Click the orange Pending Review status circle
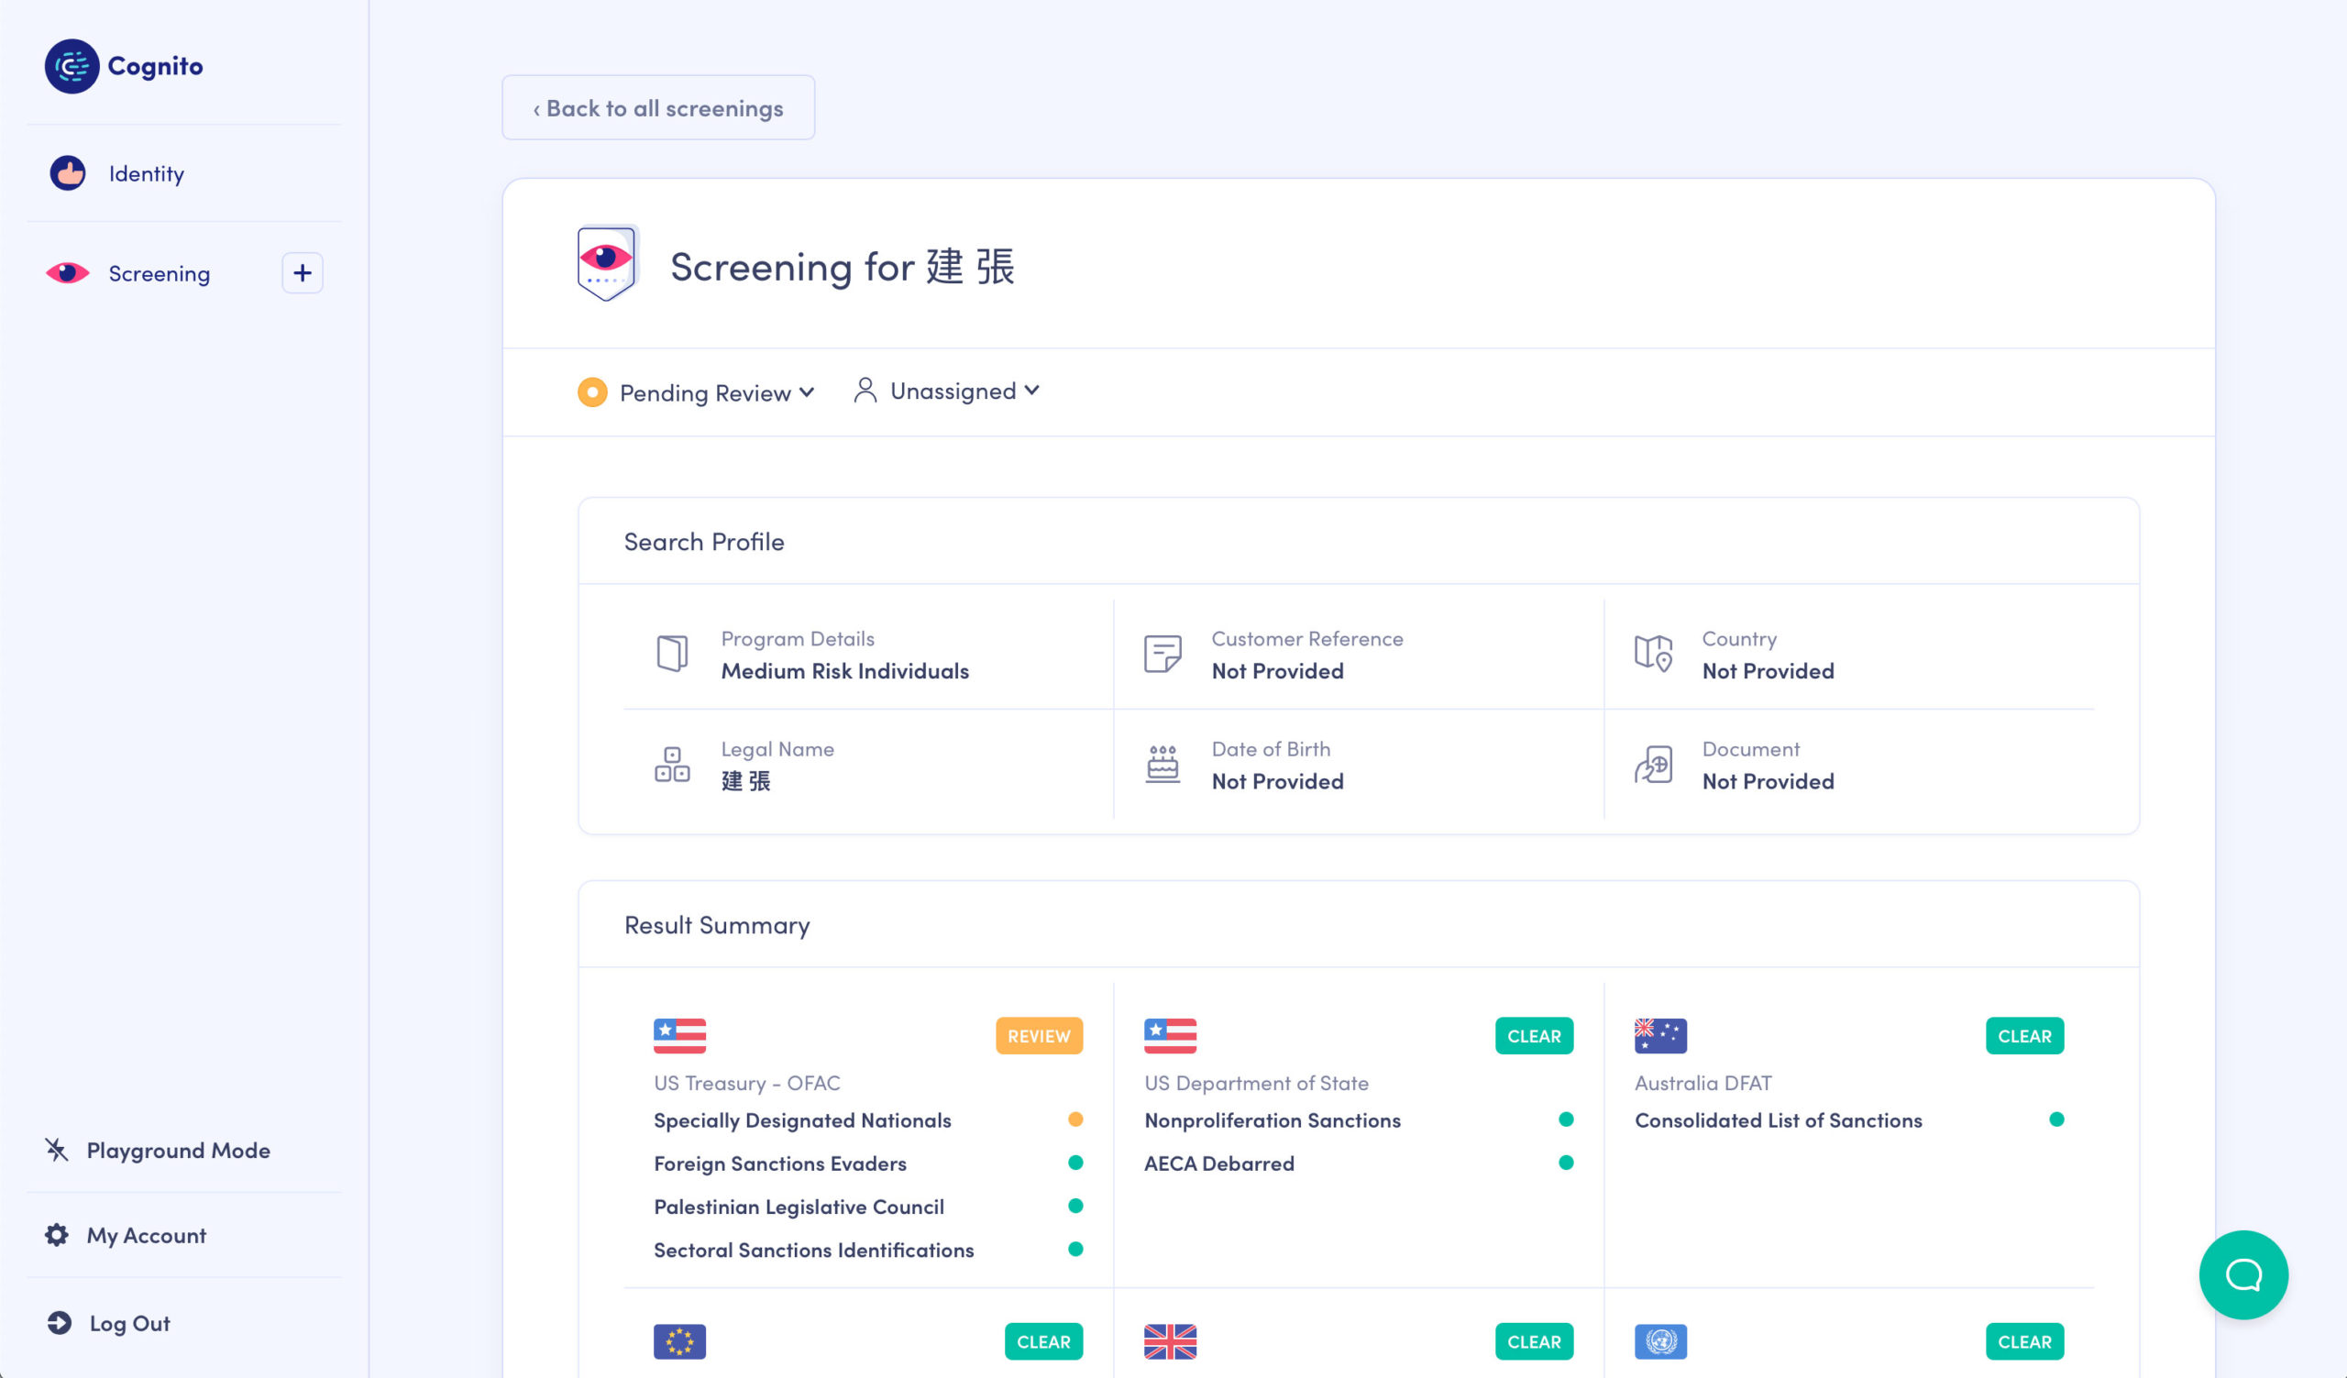 pyautogui.click(x=592, y=392)
